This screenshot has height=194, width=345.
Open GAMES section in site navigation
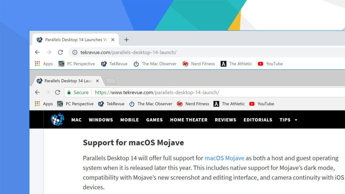[155, 120]
